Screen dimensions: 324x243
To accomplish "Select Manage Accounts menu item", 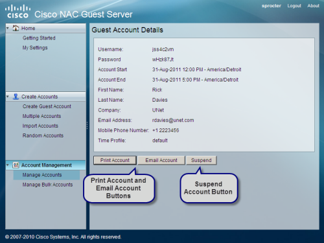I will (47, 175).
